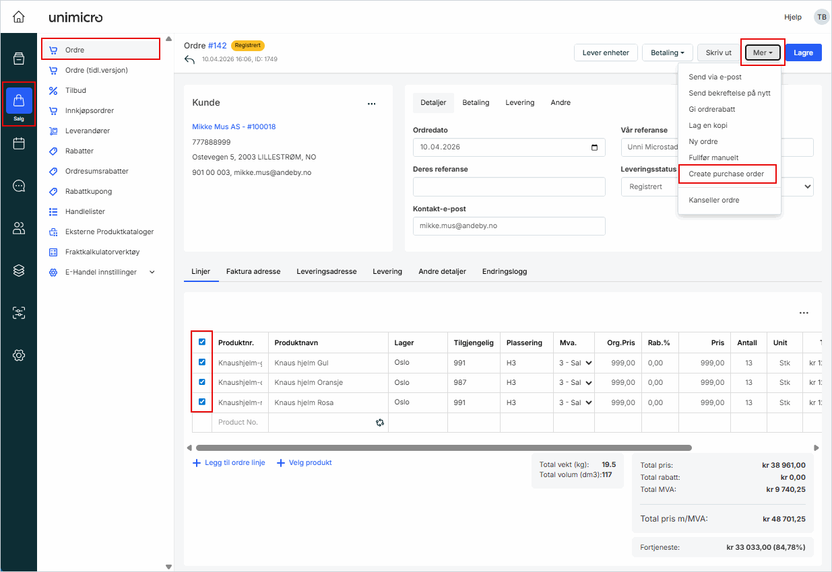Screen dimensions: 832x572
Task: Open the people/customers sidebar icon
Action: click(19, 228)
